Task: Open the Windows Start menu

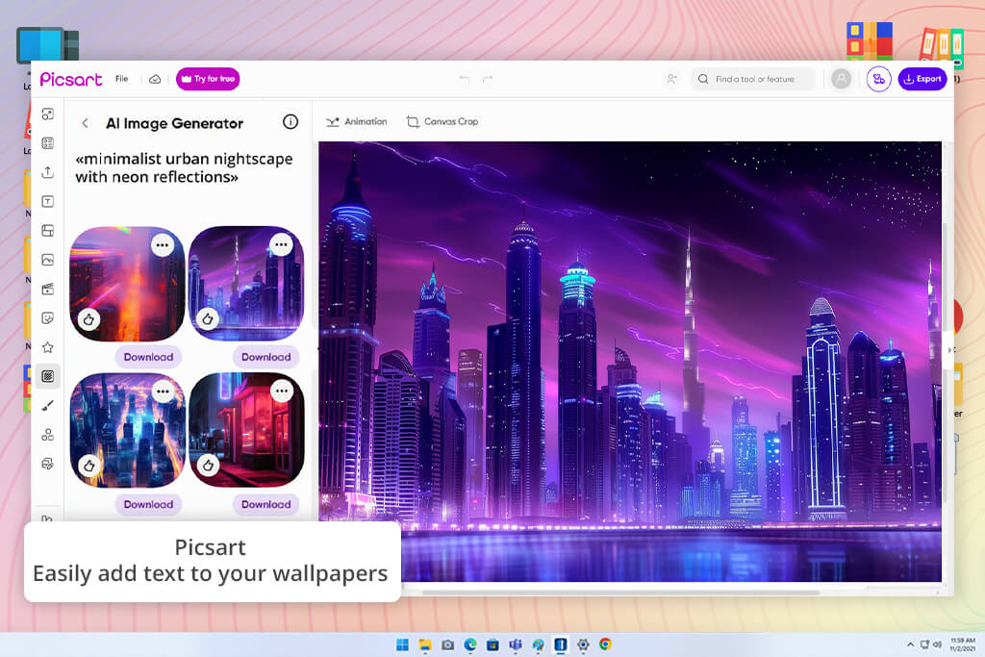Action: coord(403,644)
